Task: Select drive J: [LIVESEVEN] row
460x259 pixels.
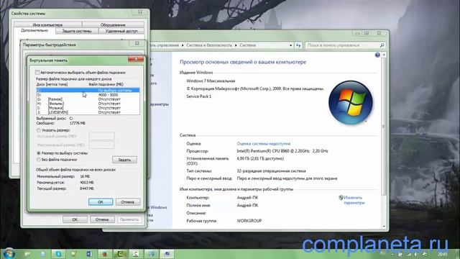Action: pyautogui.click(x=88, y=112)
